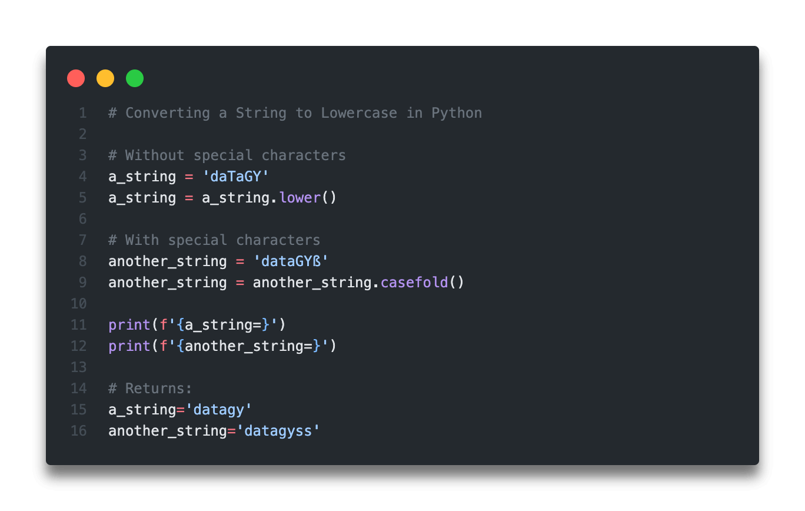Click the comment '# With special characters'
The image size is (805, 511).
(213, 240)
